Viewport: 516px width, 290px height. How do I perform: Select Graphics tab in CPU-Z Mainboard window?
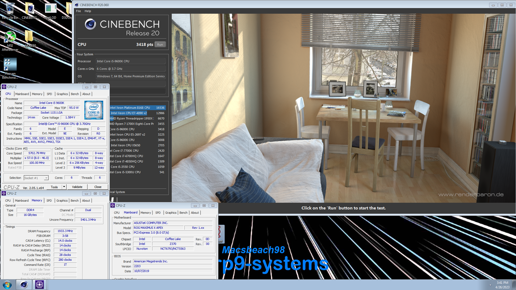(x=171, y=213)
